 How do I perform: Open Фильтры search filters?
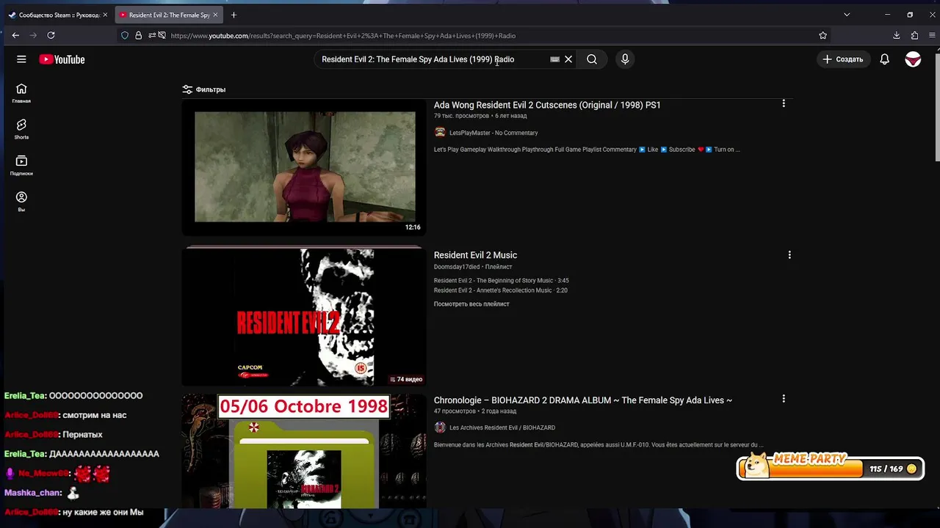click(204, 89)
